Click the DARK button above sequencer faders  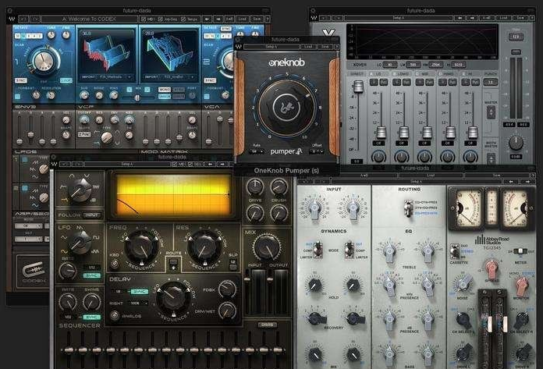(267, 325)
